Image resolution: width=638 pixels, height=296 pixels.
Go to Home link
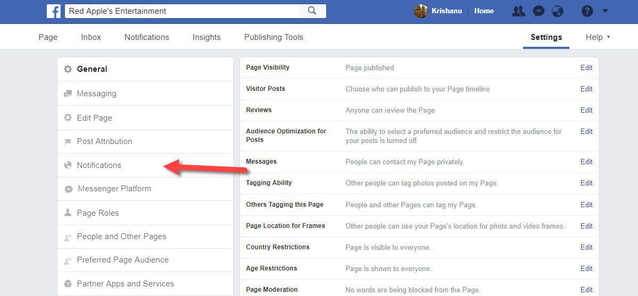pyautogui.click(x=484, y=11)
